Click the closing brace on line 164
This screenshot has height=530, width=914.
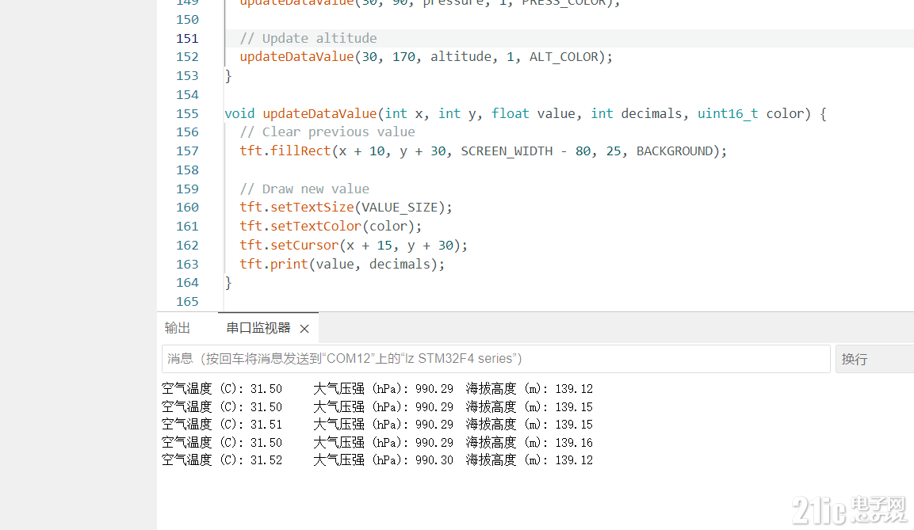(228, 283)
